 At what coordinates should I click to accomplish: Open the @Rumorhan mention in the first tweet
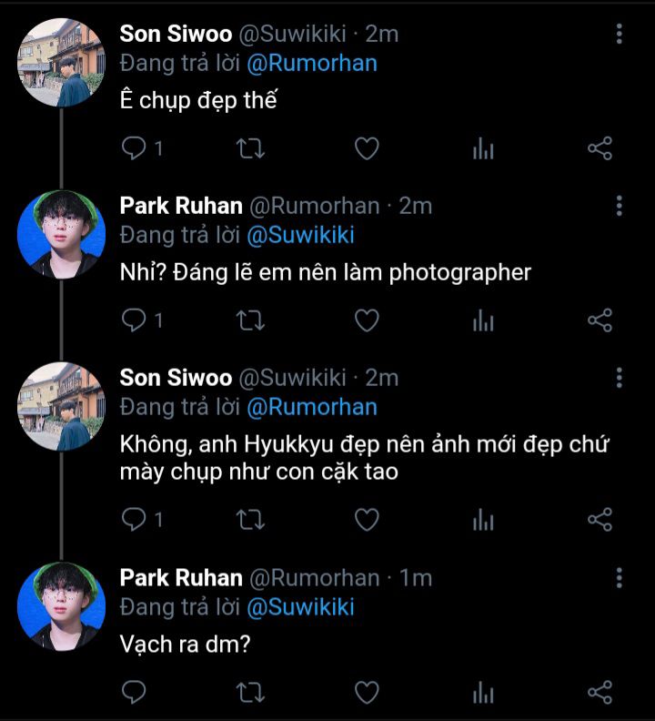coord(311,63)
